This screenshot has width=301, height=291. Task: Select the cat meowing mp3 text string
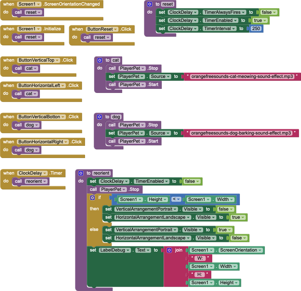pos(243,76)
